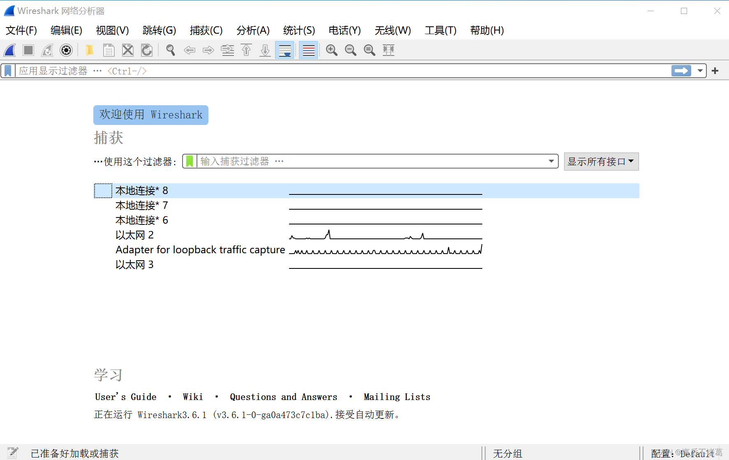This screenshot has width=729, height=460.
Task: Open a capture file via folder icon
Action: 89,50
